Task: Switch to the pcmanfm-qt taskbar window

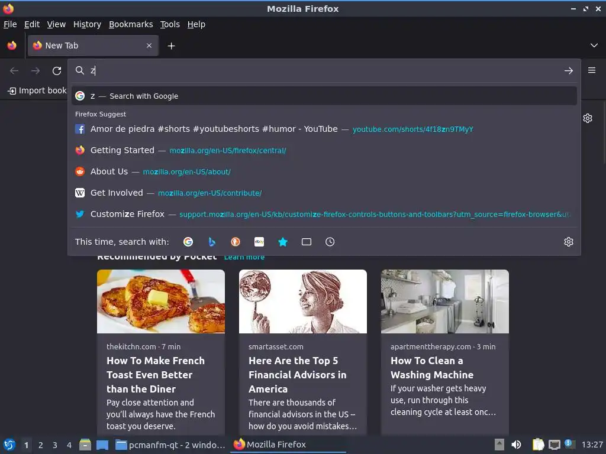Action: pyautogui.click(x=170, y=445)
